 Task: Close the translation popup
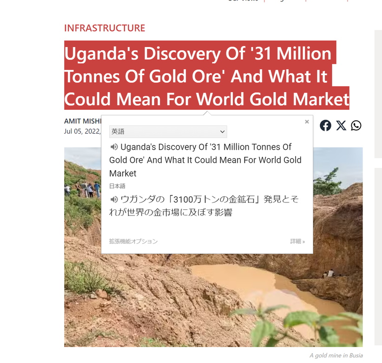click(x=307, y=122)
